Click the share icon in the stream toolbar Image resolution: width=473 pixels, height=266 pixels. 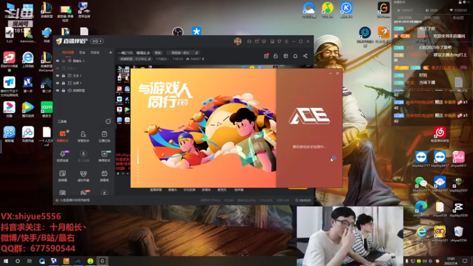coord(305,56)
